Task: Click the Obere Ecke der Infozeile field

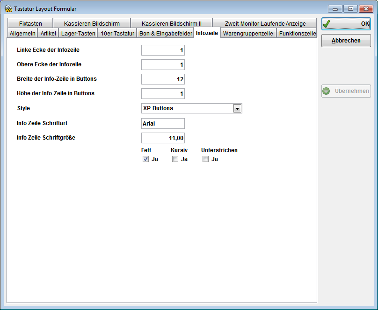Action: click(163, 65)
